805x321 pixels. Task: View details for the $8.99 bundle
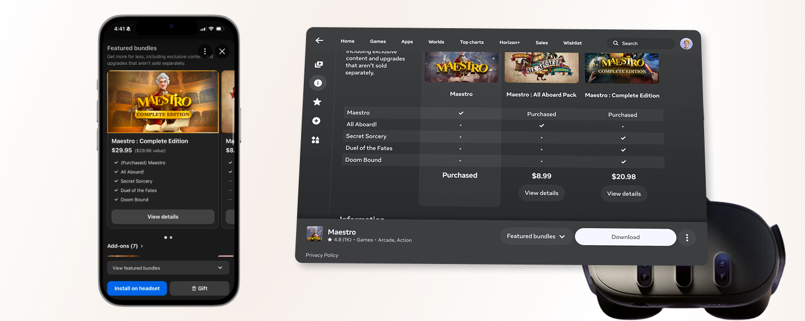pyautogui.click(x=542, y=193)
